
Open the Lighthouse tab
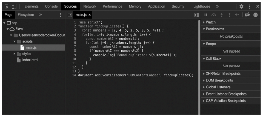point(202,7)
